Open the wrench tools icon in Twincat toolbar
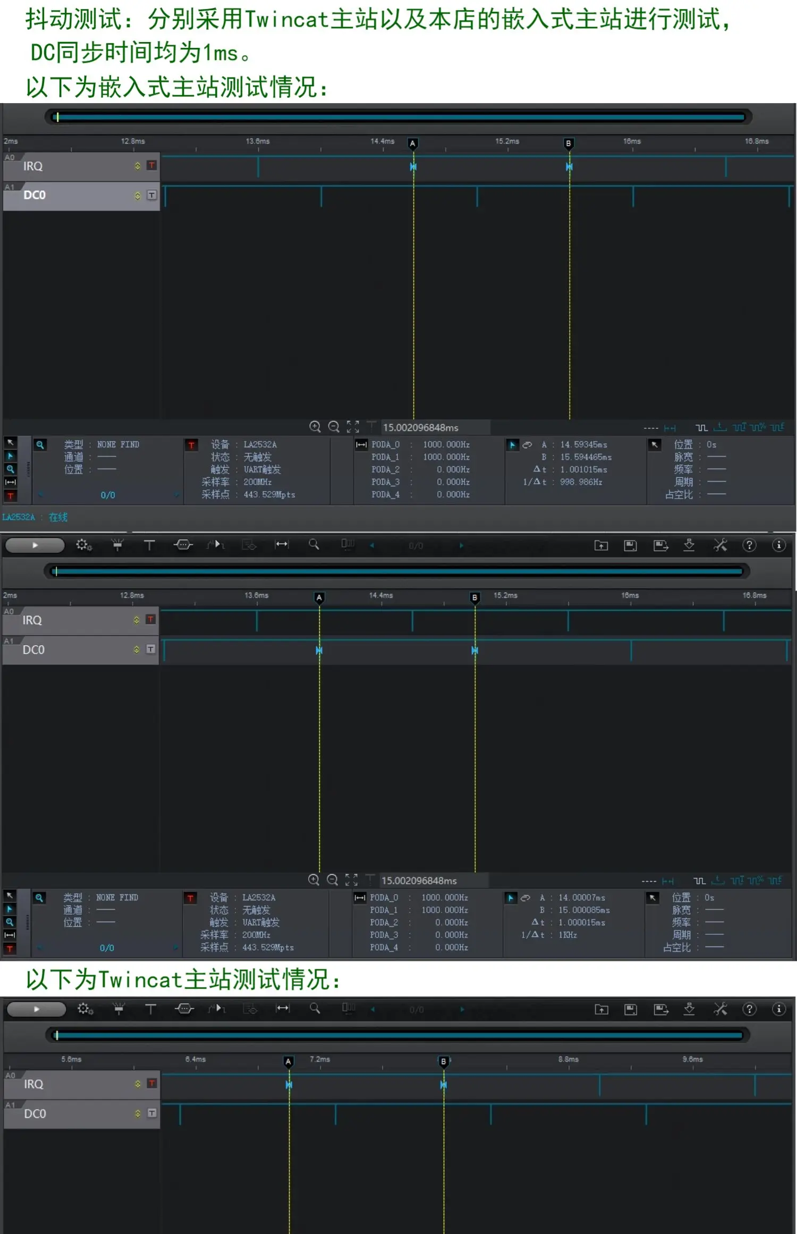Screen dimensions: 797x1234 click(720, 1009)
